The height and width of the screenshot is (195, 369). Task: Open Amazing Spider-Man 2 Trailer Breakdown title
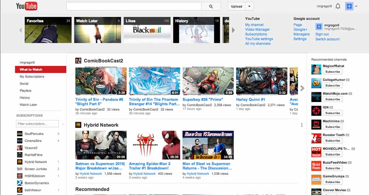[150, 166]
